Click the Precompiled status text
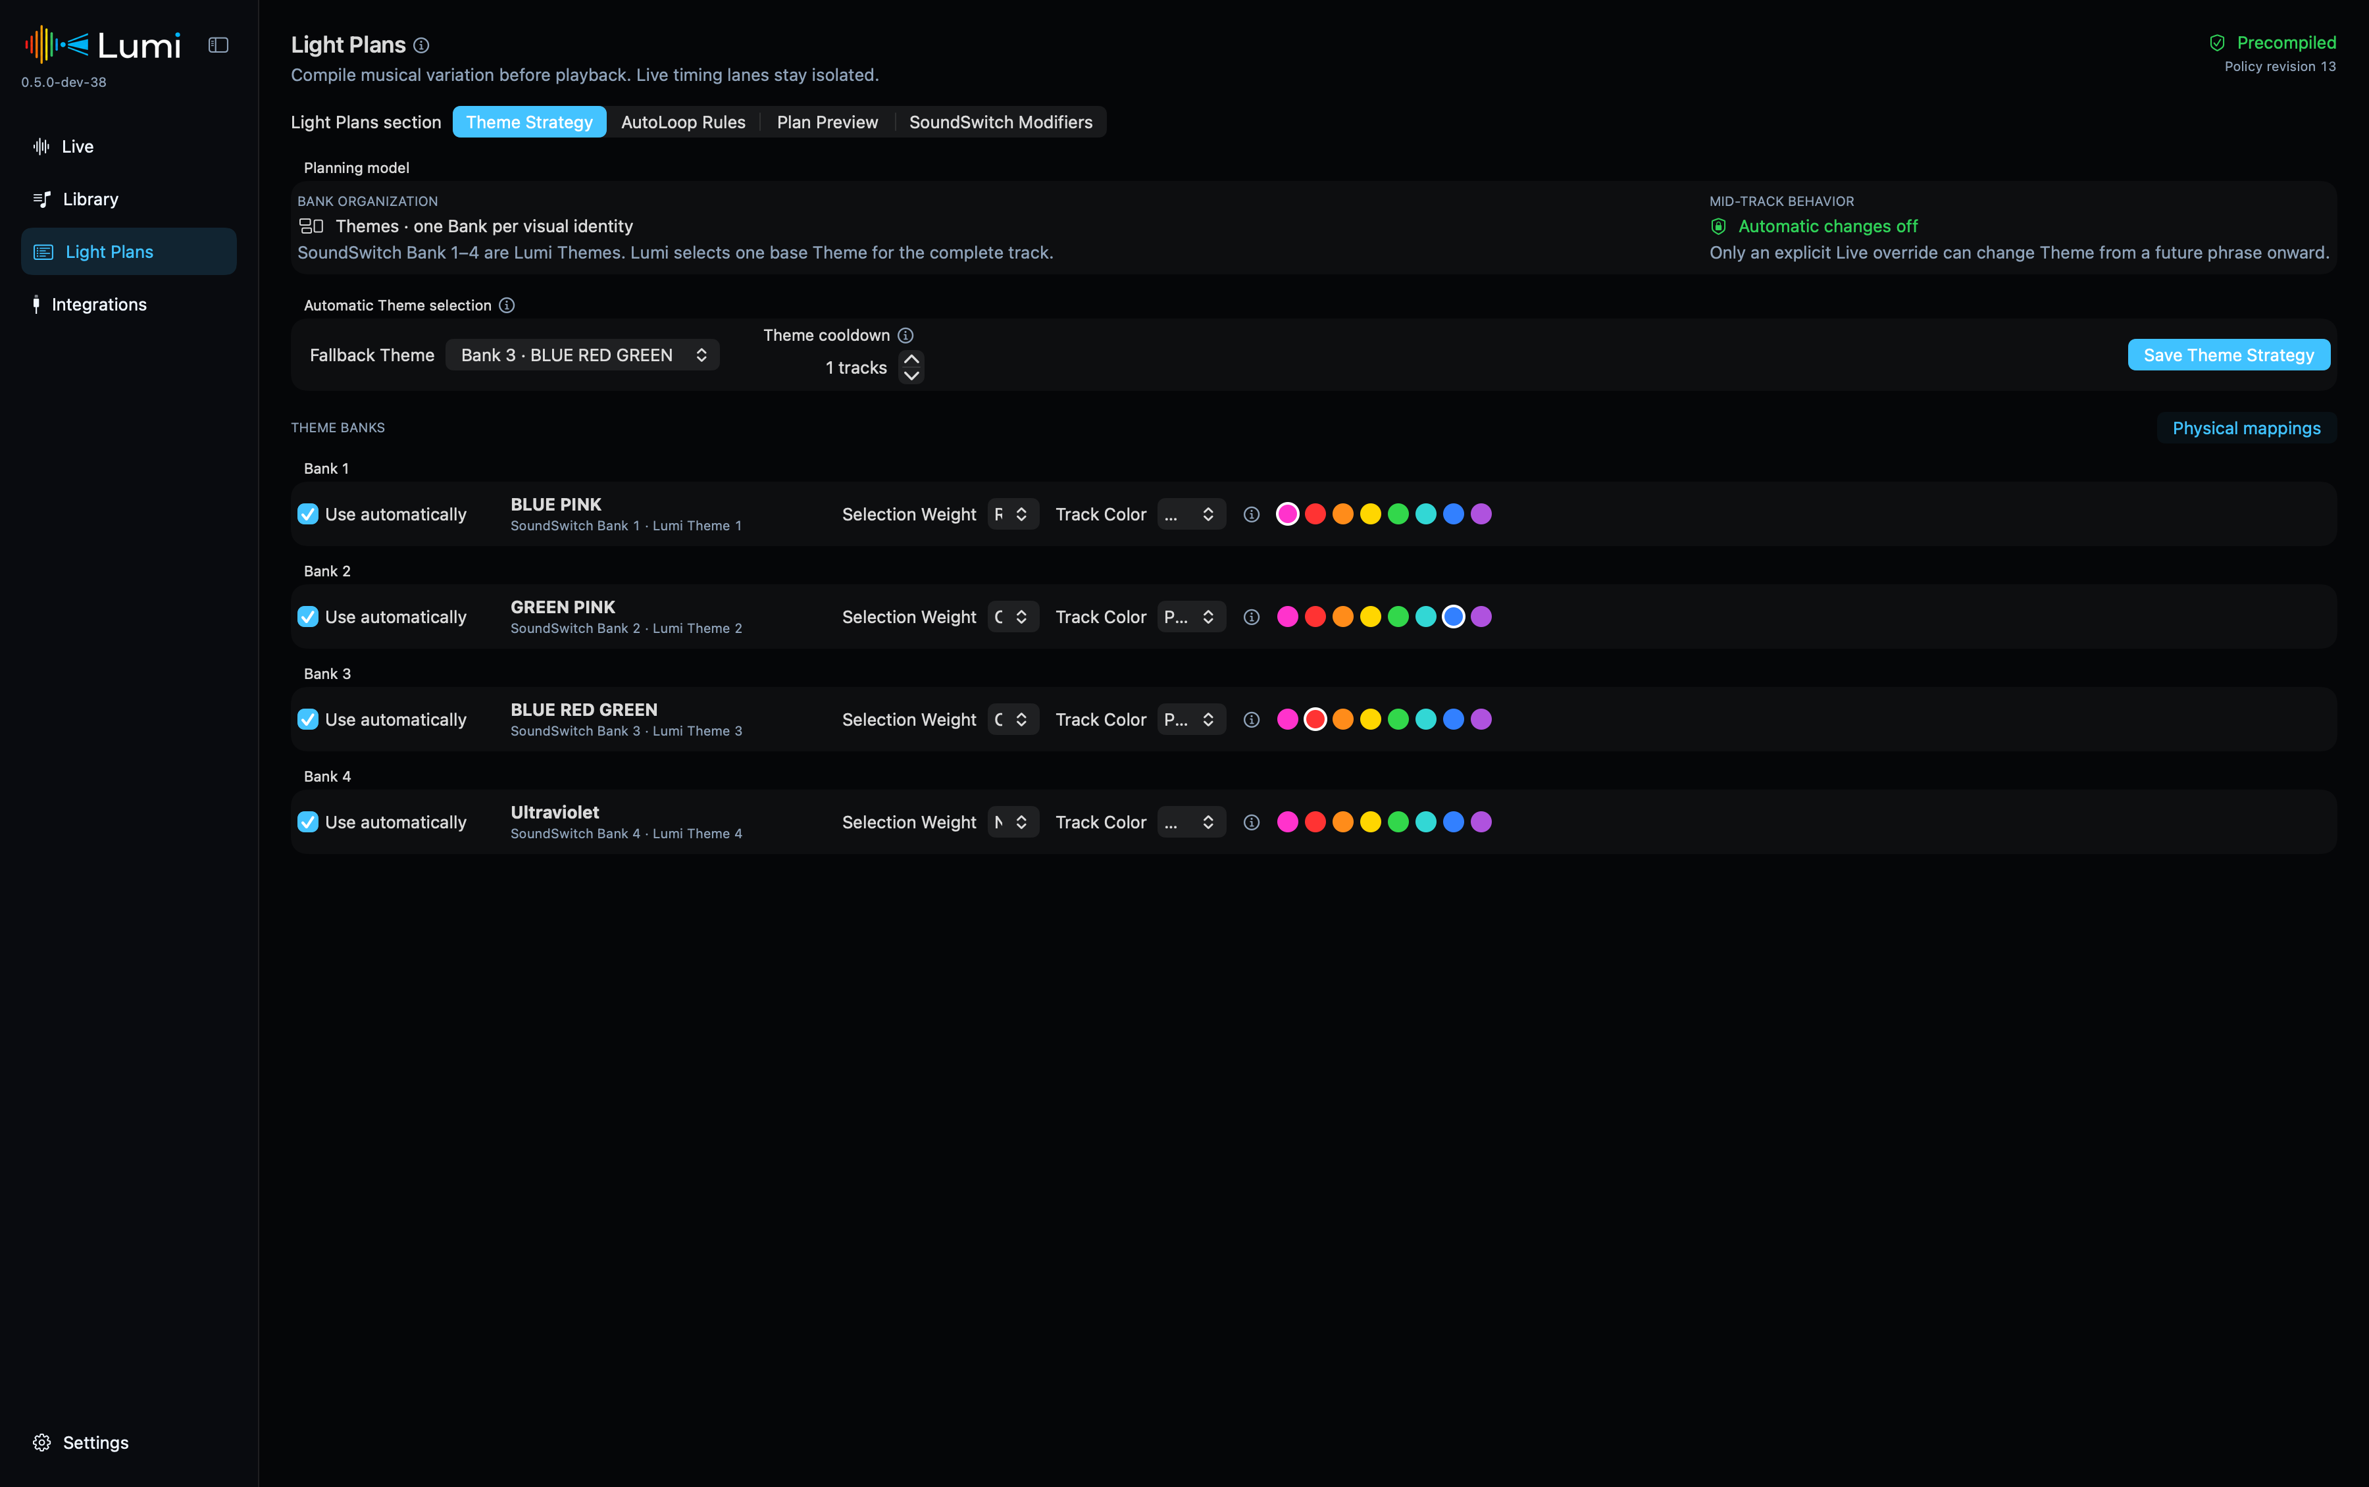Image resolution: width=2369 pixels, height=1487 pixels. (x=2286, y=42)
